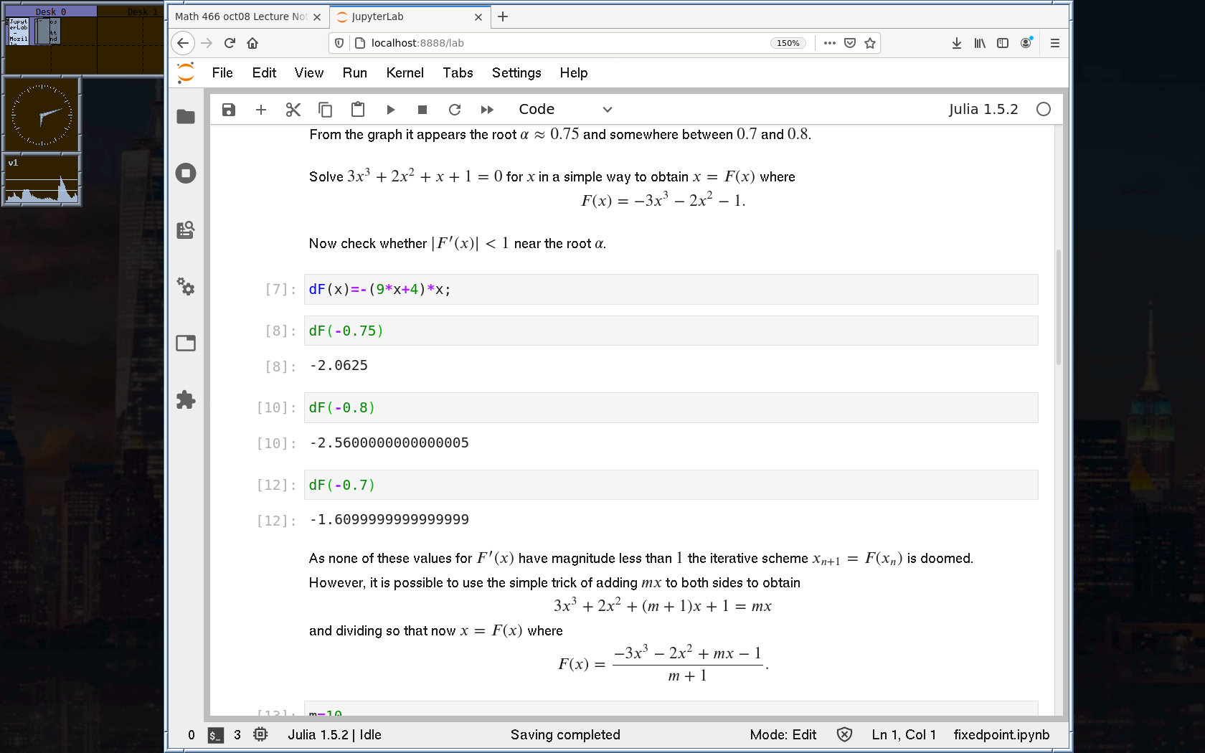The width and height of the screenshot is (1205, 753).
Task: Show running terminals and kernels panel
Action: [186, 173]
